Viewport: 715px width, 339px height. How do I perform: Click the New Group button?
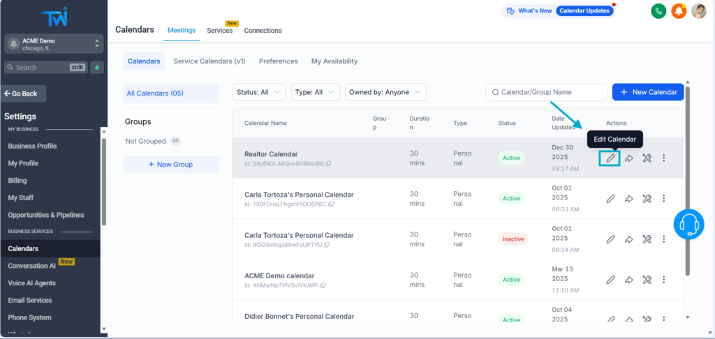coord(171,165)
